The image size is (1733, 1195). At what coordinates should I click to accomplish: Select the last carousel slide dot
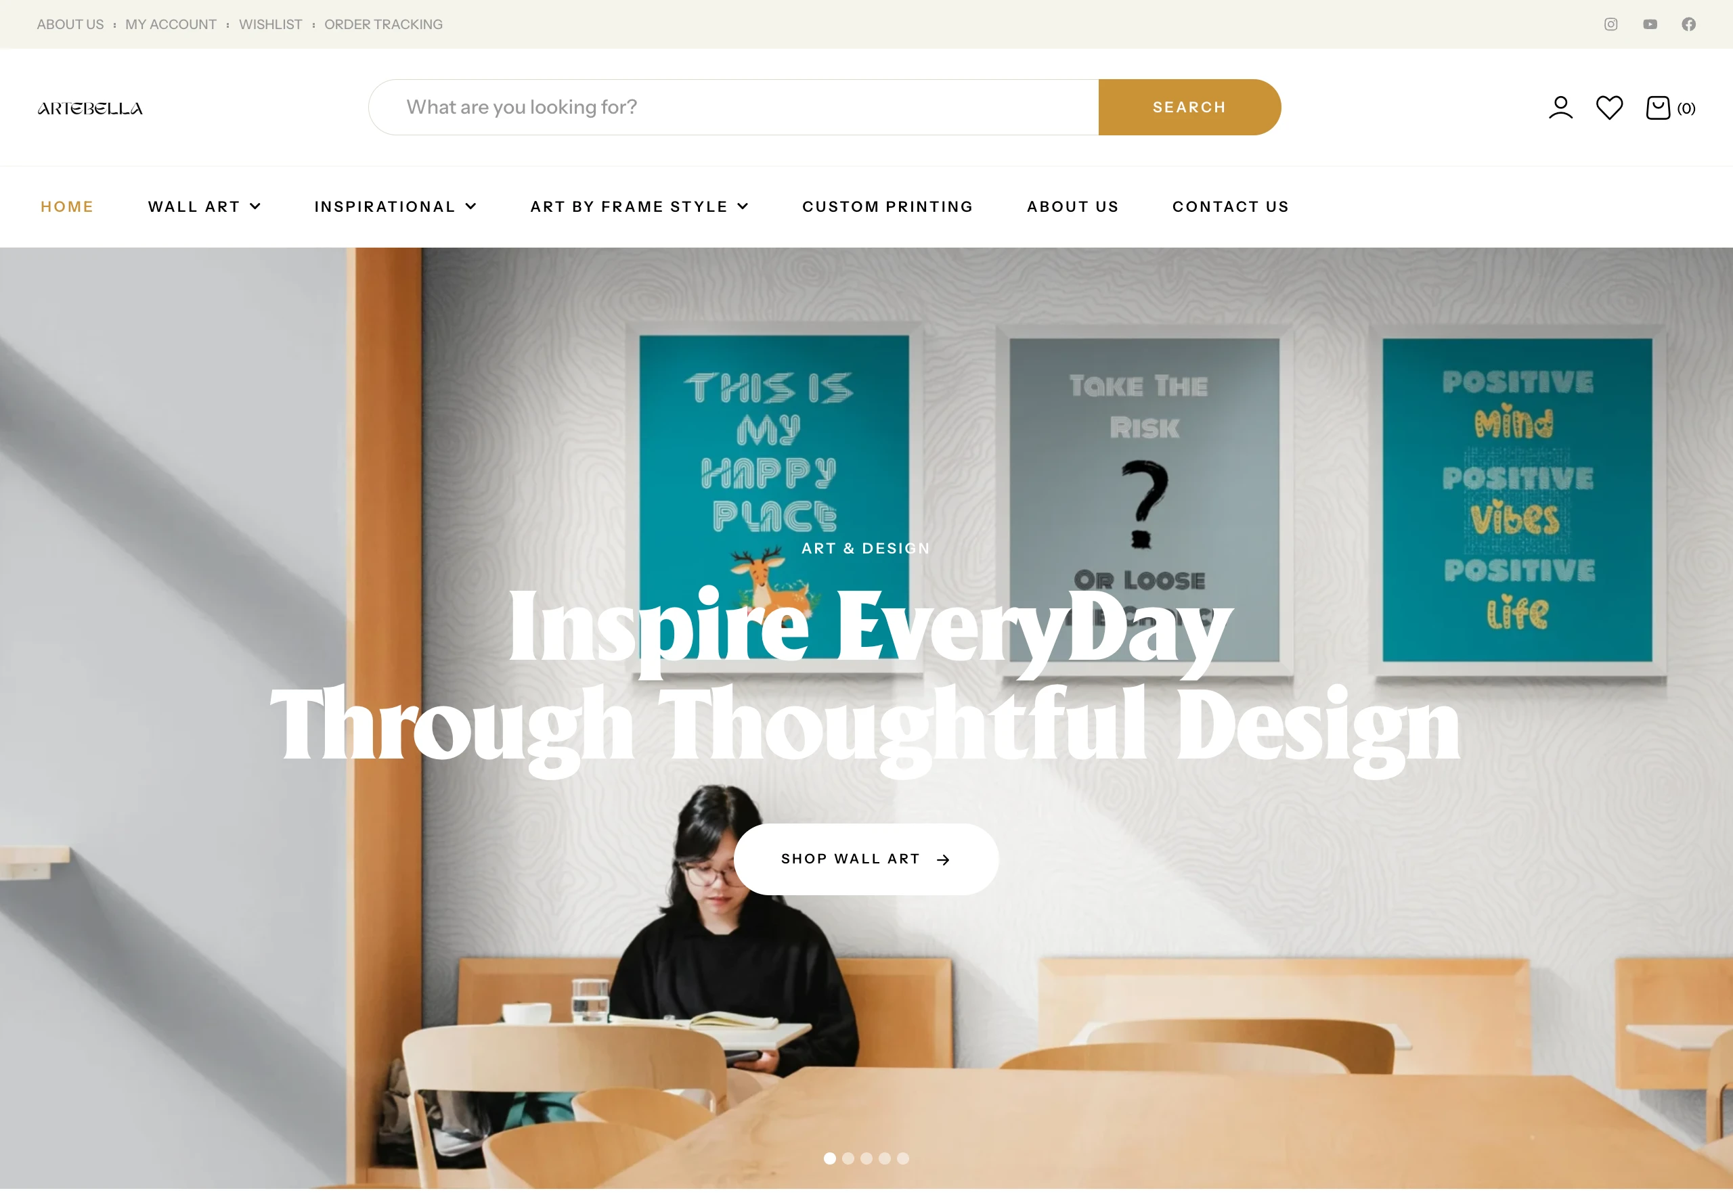click(x=903, y=1158)
